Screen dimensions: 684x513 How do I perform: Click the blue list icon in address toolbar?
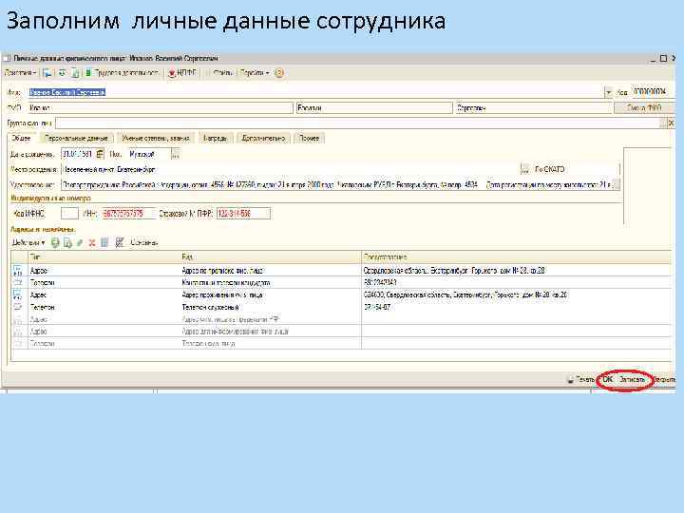point(104,242)
